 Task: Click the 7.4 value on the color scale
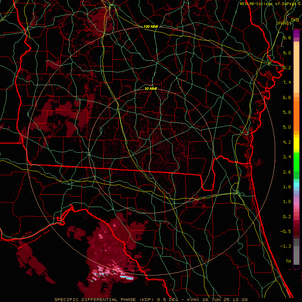[x=287, y=83]
